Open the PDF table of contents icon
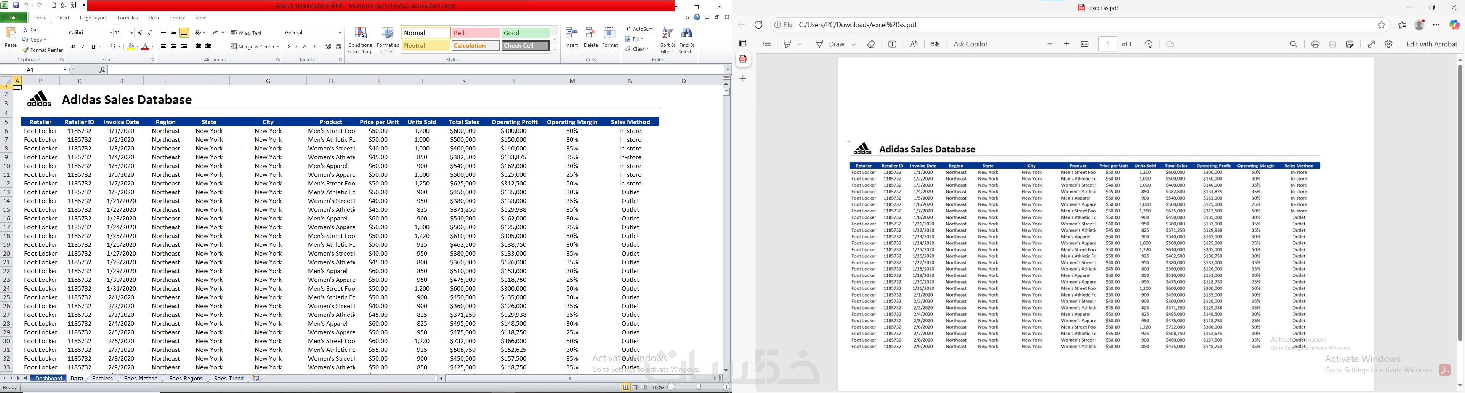This screenshot has height=393, width=1465. (767, 44)
